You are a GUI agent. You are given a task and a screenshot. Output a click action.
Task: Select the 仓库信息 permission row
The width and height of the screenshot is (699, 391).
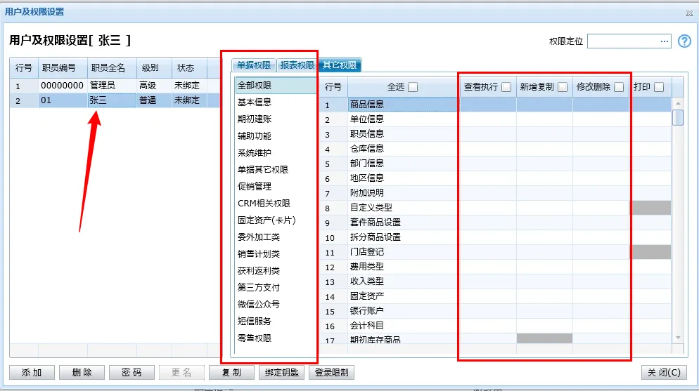[495, 149]
